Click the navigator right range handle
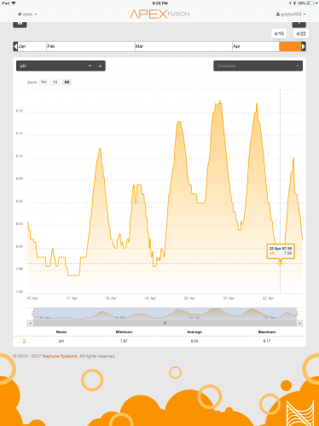 [x=296, y=314]
